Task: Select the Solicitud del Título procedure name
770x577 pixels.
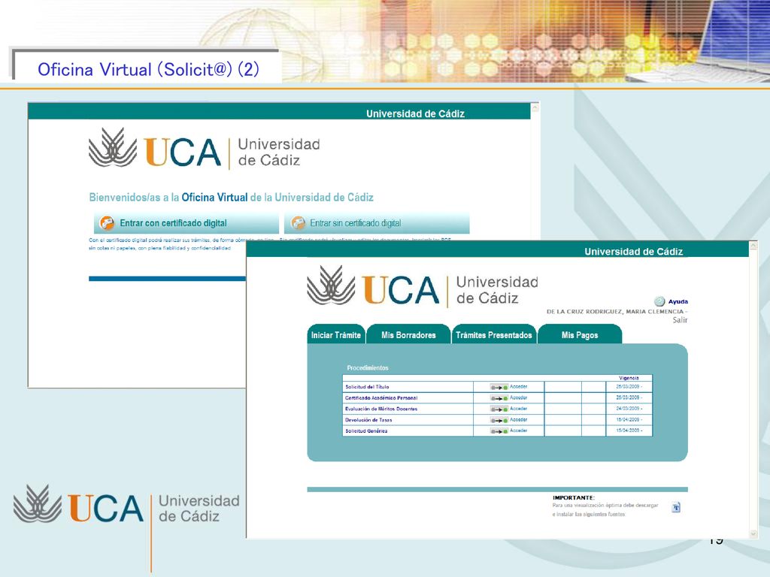Action: (x=367, y=387)
